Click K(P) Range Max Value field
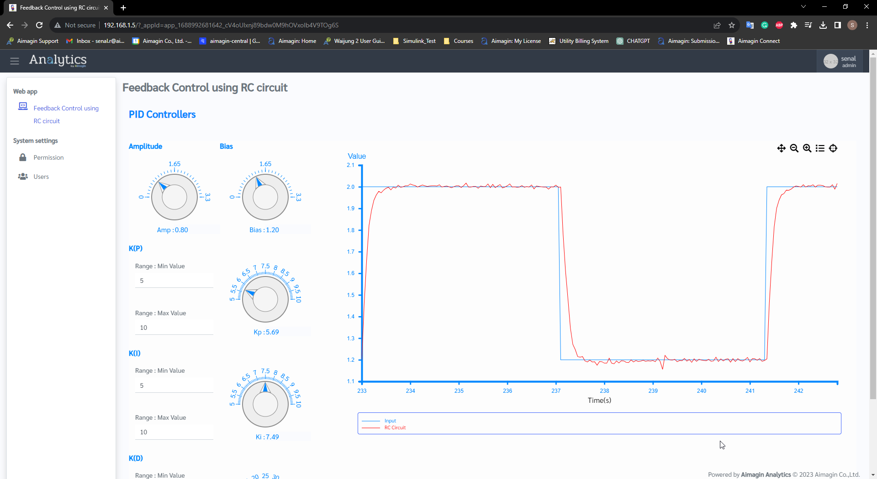Viewport: 877px width, 479px height. point(174,328)
